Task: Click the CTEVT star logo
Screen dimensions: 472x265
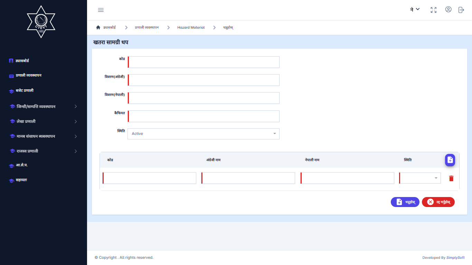Action: pos(41,21)
